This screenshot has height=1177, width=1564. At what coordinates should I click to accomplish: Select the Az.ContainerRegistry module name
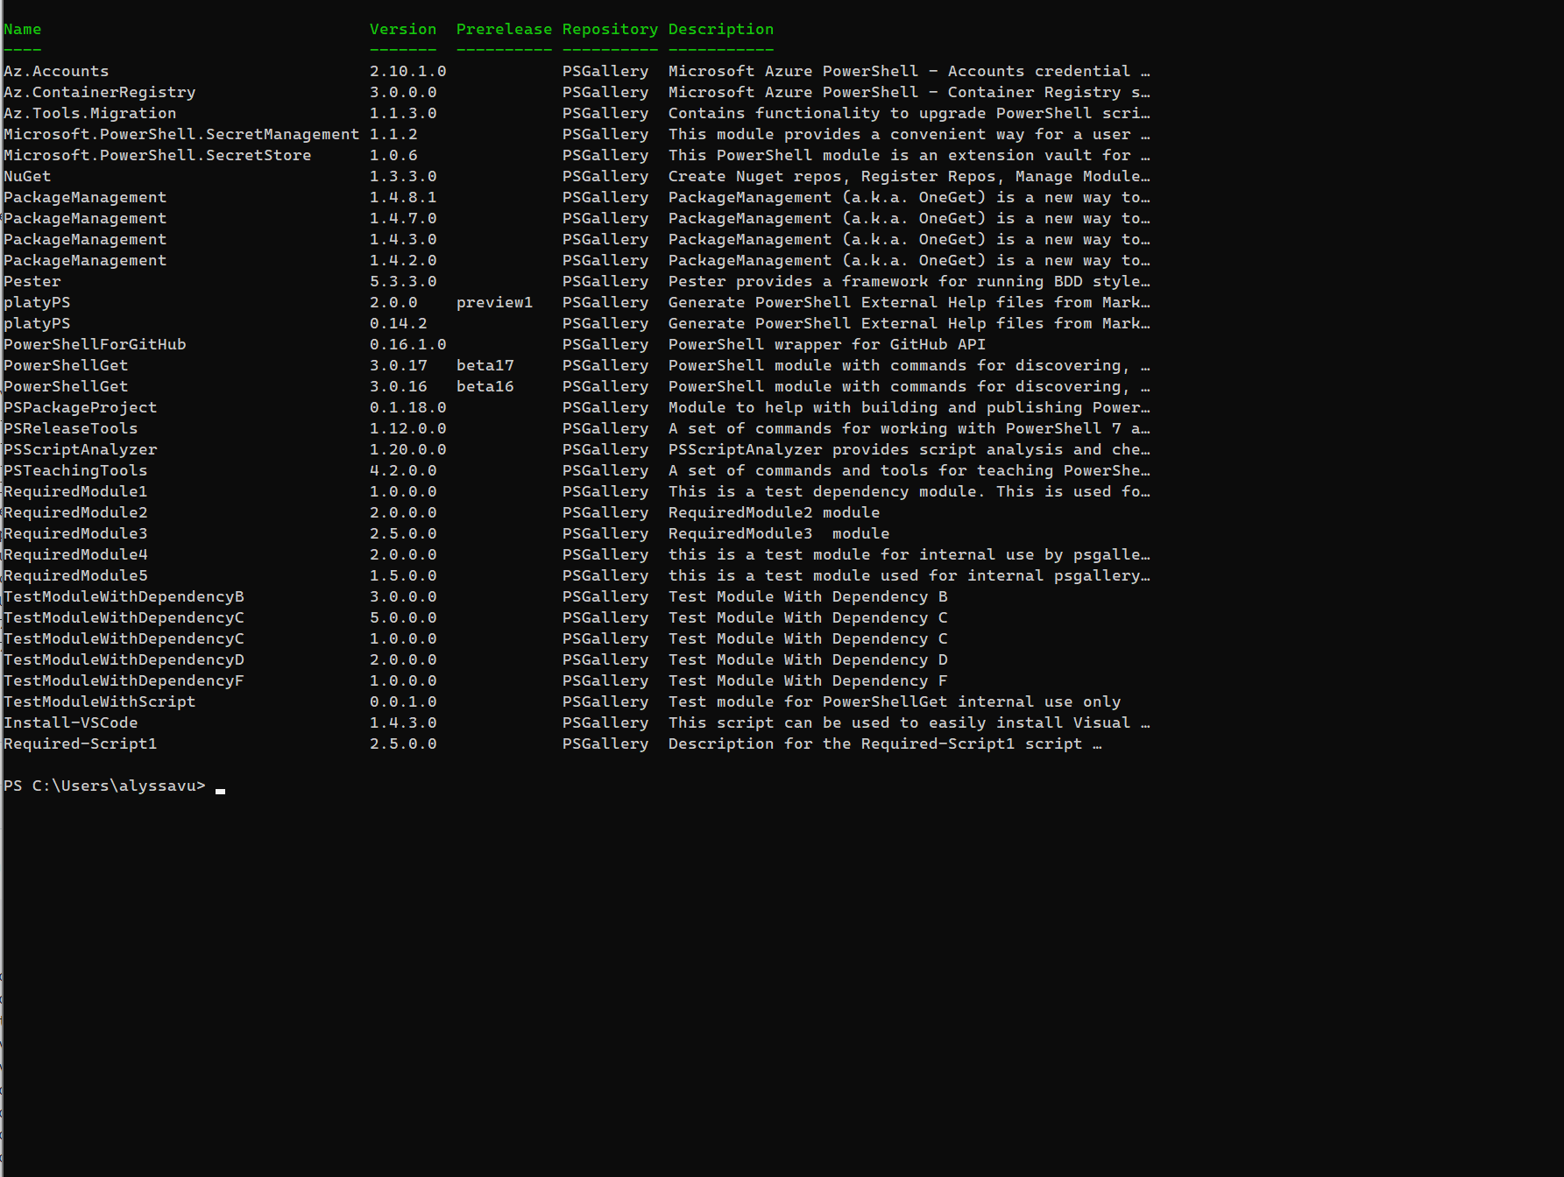coord(99,93)
